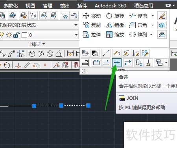Click the Quick Dimension icon
Screen dimensions: 177x148
pos(70,54)
